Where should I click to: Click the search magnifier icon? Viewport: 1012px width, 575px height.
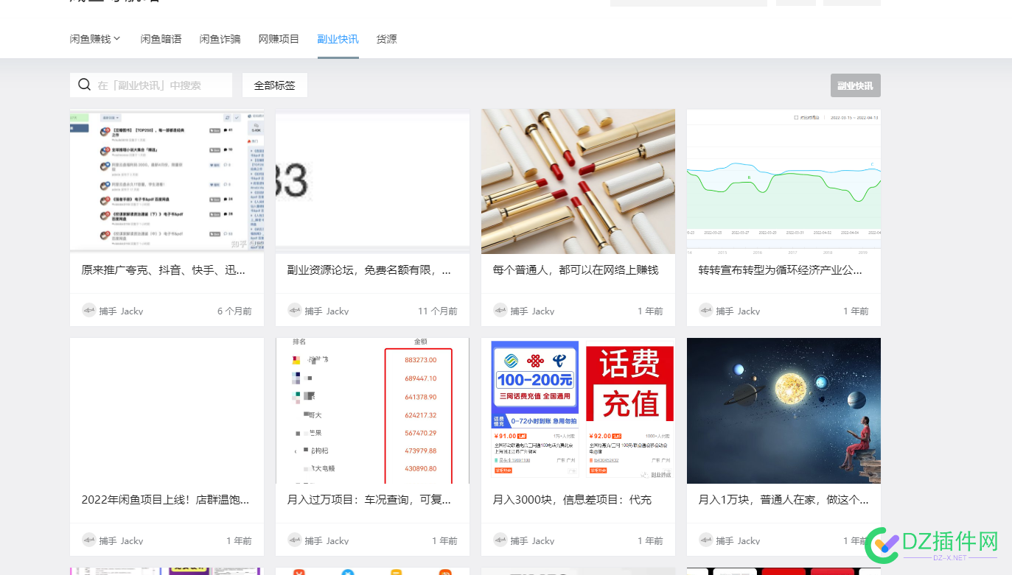coord(84,85)
